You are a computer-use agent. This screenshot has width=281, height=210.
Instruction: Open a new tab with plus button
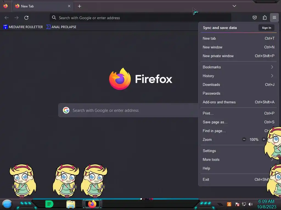click(79, 6)
